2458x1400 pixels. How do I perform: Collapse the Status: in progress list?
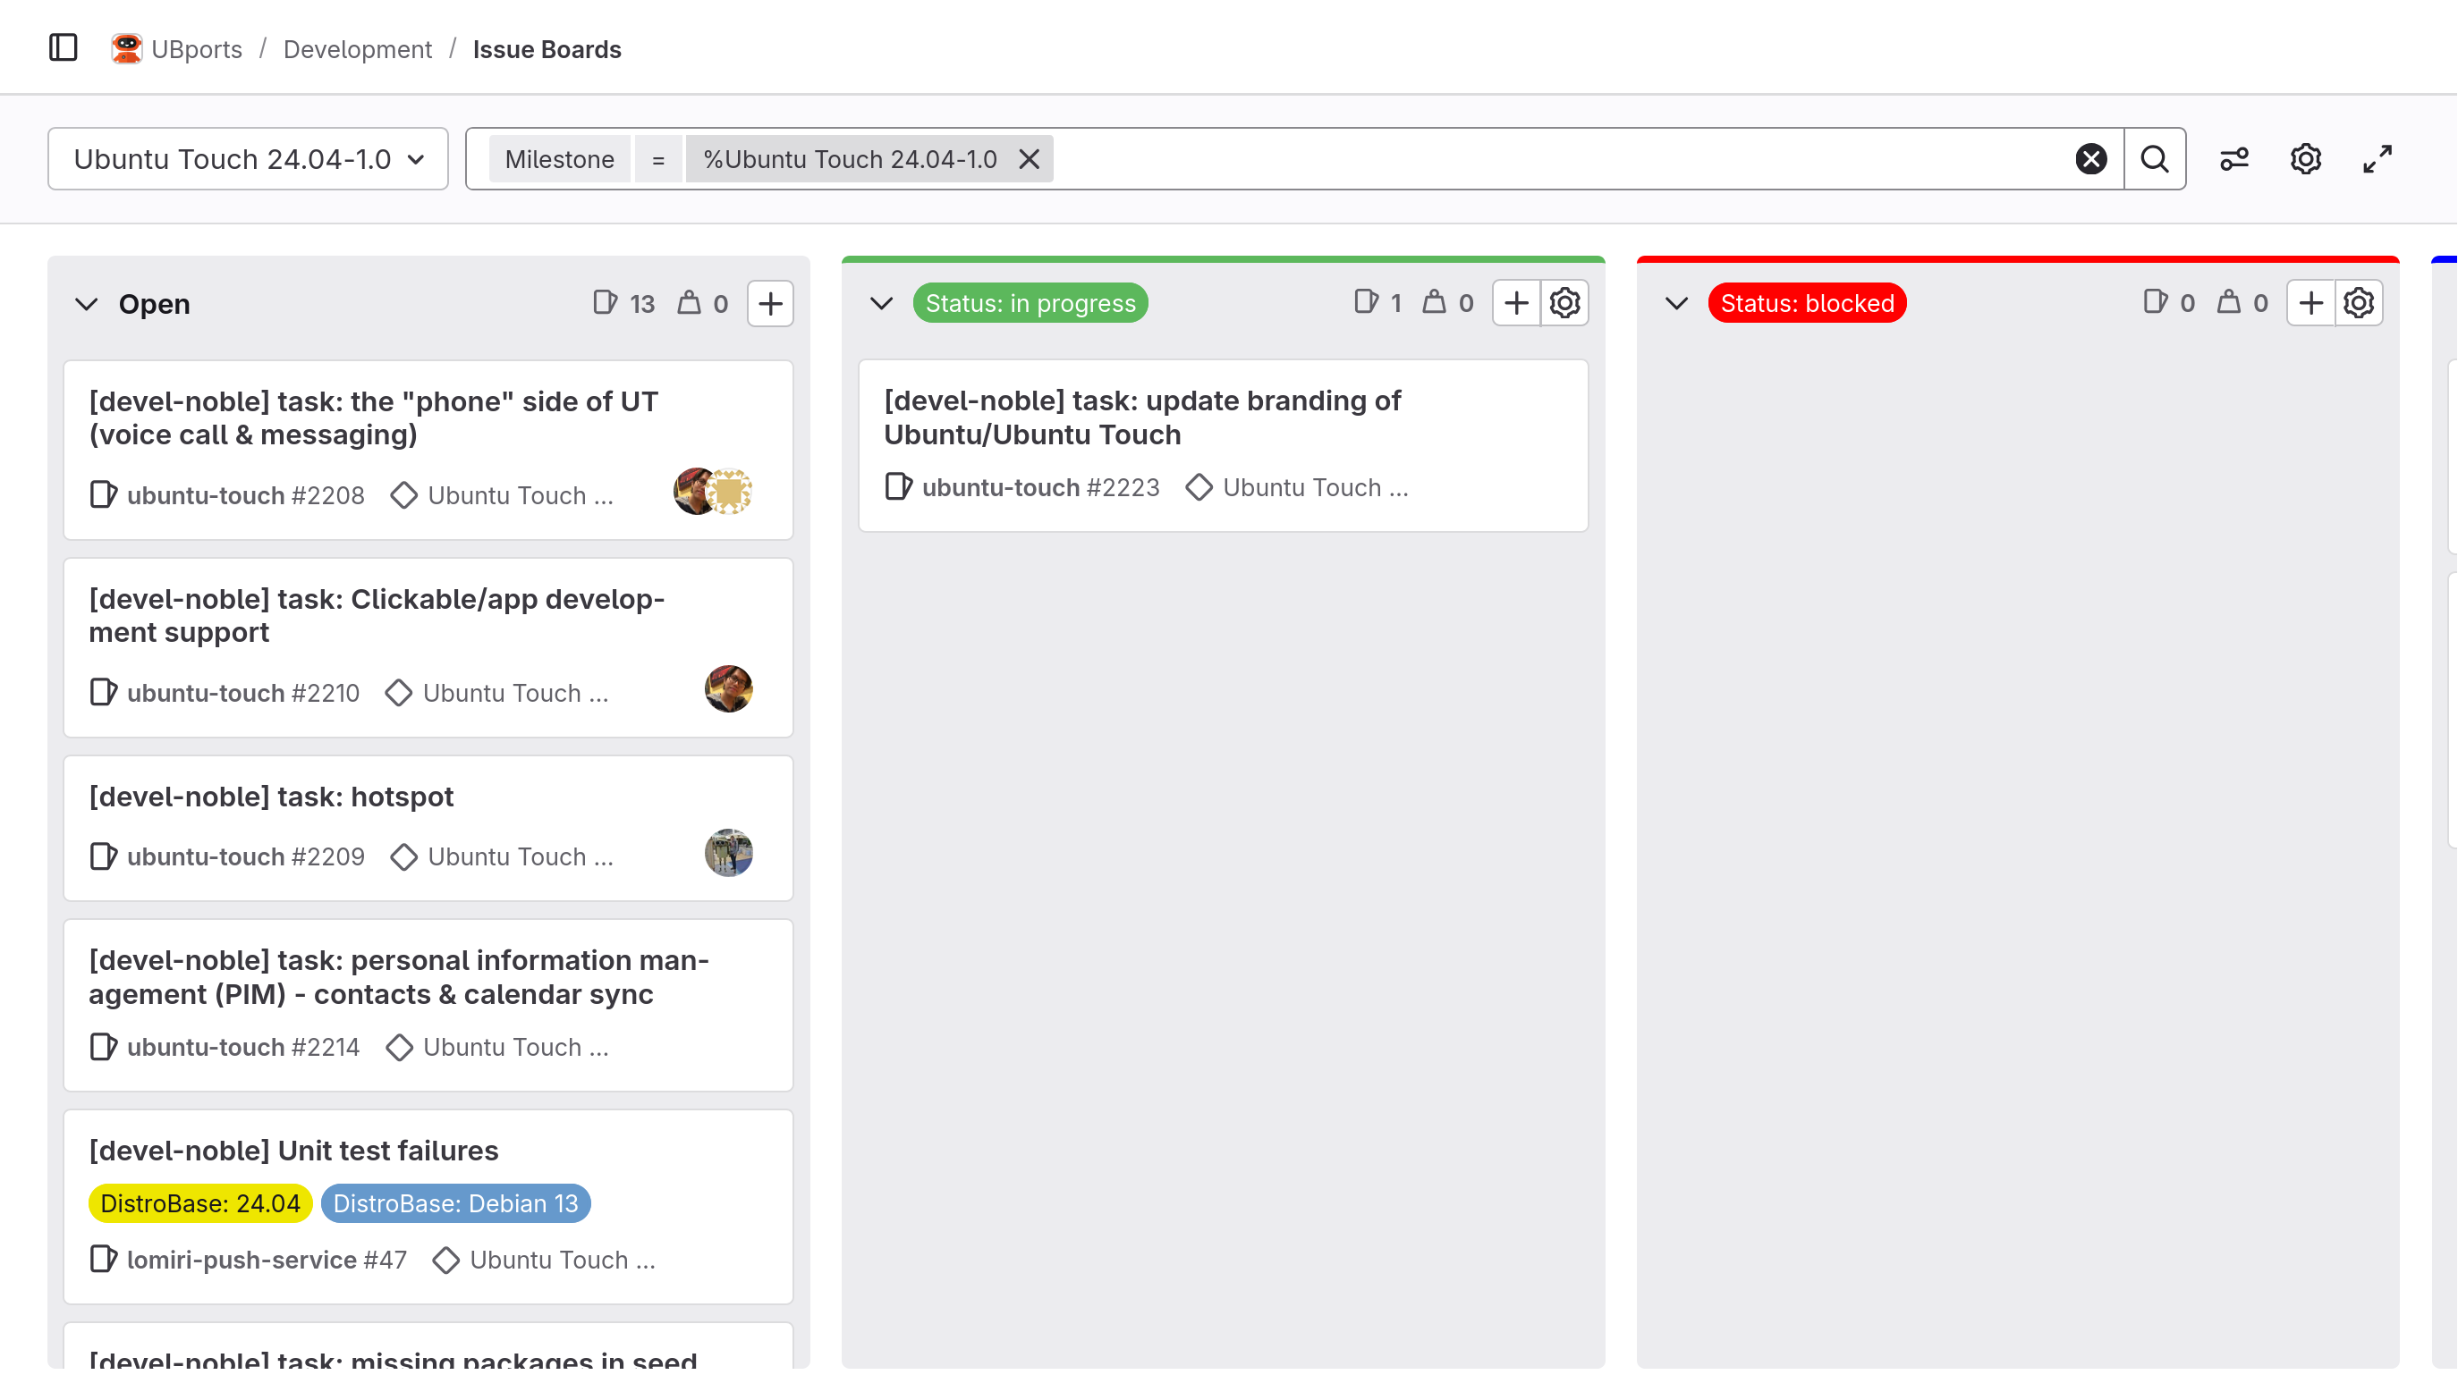click(881, 303)
